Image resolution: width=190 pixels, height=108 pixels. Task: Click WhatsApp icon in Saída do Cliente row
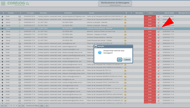pos(20,32)
